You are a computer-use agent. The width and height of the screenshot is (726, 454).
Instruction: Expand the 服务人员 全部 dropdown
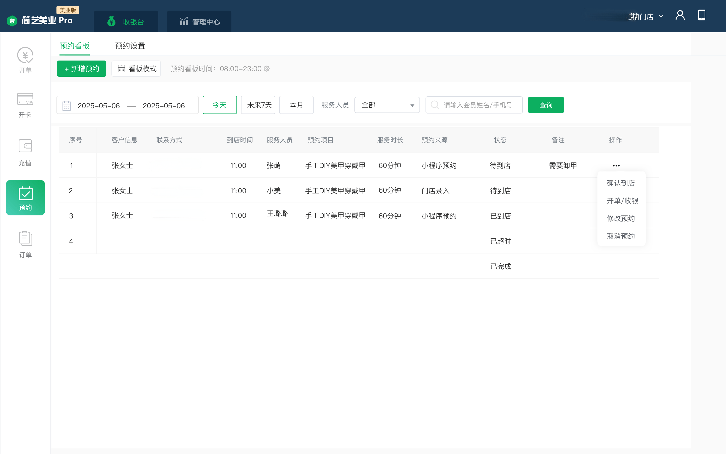point(387,105)
